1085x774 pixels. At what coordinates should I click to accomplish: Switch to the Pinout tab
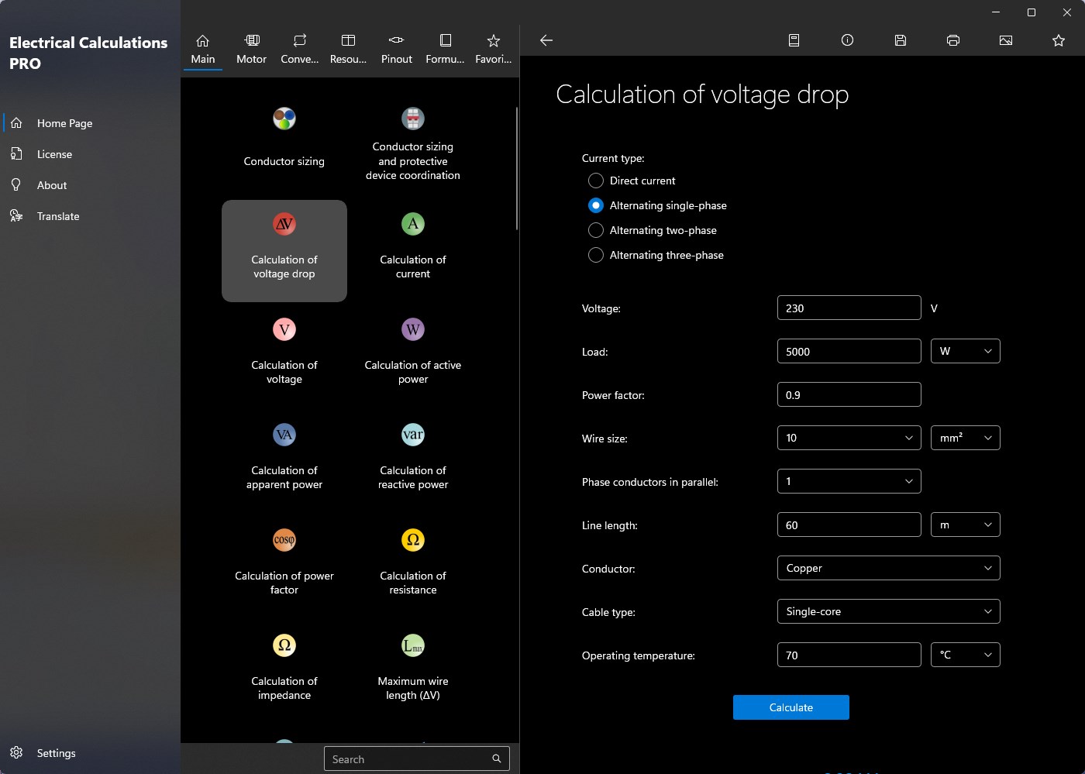(x=397, y=49)
